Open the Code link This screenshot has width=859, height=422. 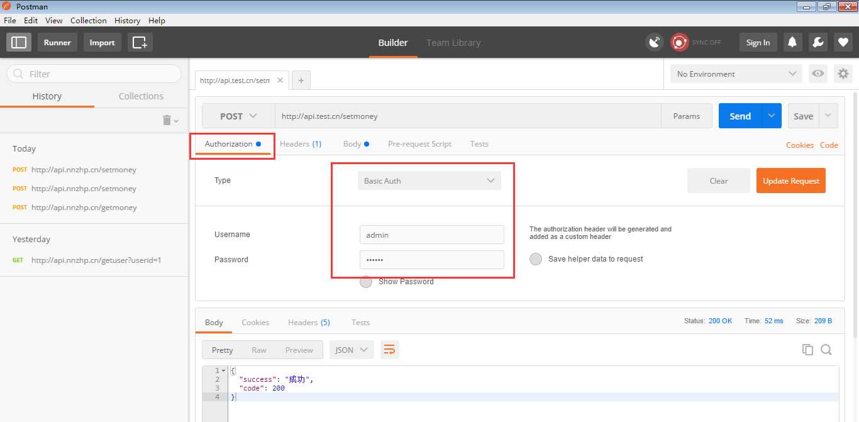pyautogui.click(x=829, y=145)
